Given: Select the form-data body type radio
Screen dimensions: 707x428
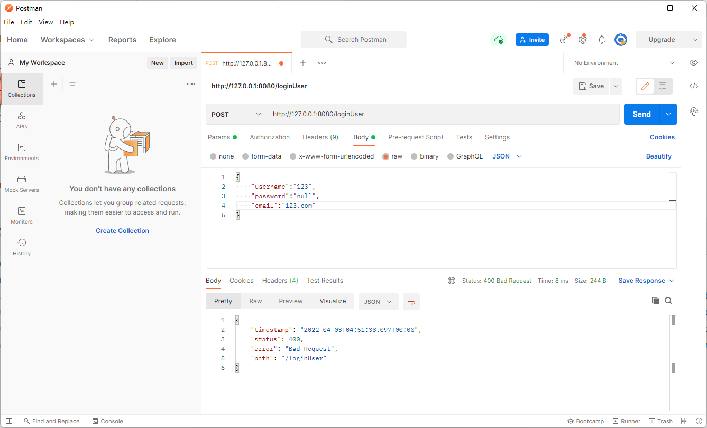Looking at the screenshot, I should click(x=245, y=156).
